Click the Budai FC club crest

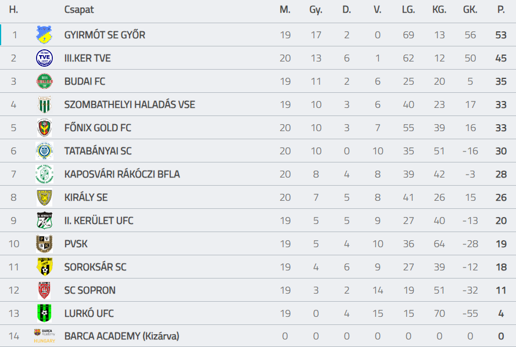pos(44,81)
